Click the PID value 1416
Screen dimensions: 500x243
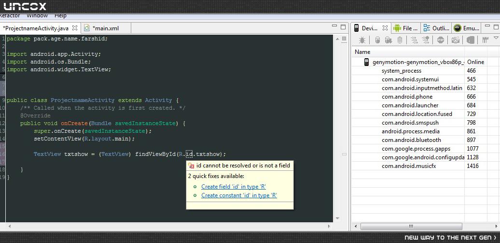coord(472,166)
